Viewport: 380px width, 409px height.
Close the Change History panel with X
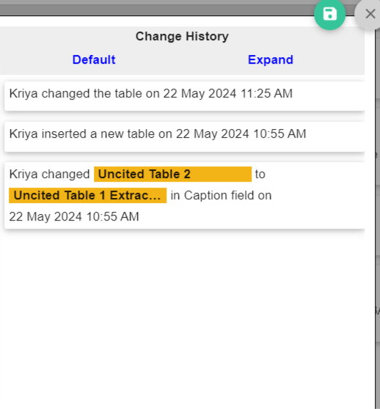(370, 14)
